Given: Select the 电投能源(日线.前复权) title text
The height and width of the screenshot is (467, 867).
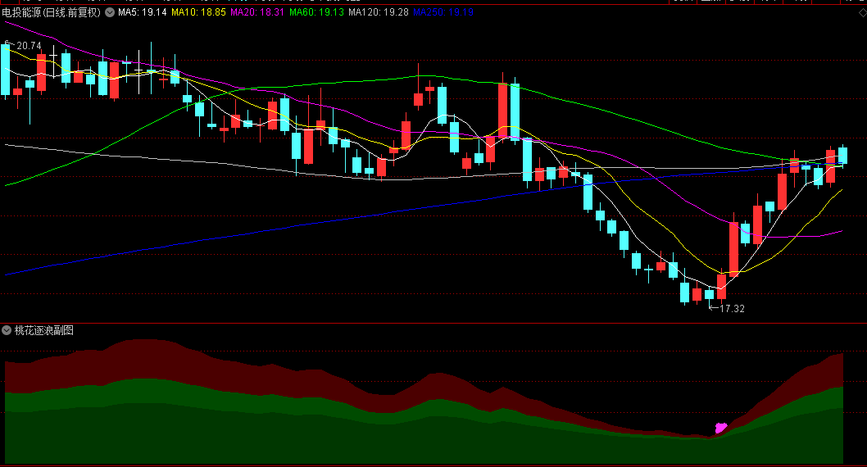Looking at the screenshot, I should pos(52,12).
